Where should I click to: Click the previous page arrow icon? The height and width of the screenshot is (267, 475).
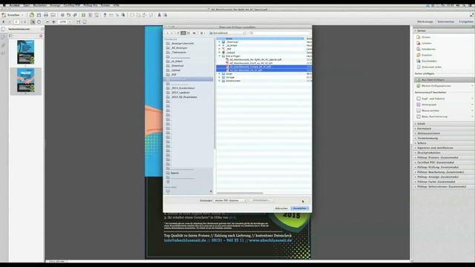(x=3, y=22)
